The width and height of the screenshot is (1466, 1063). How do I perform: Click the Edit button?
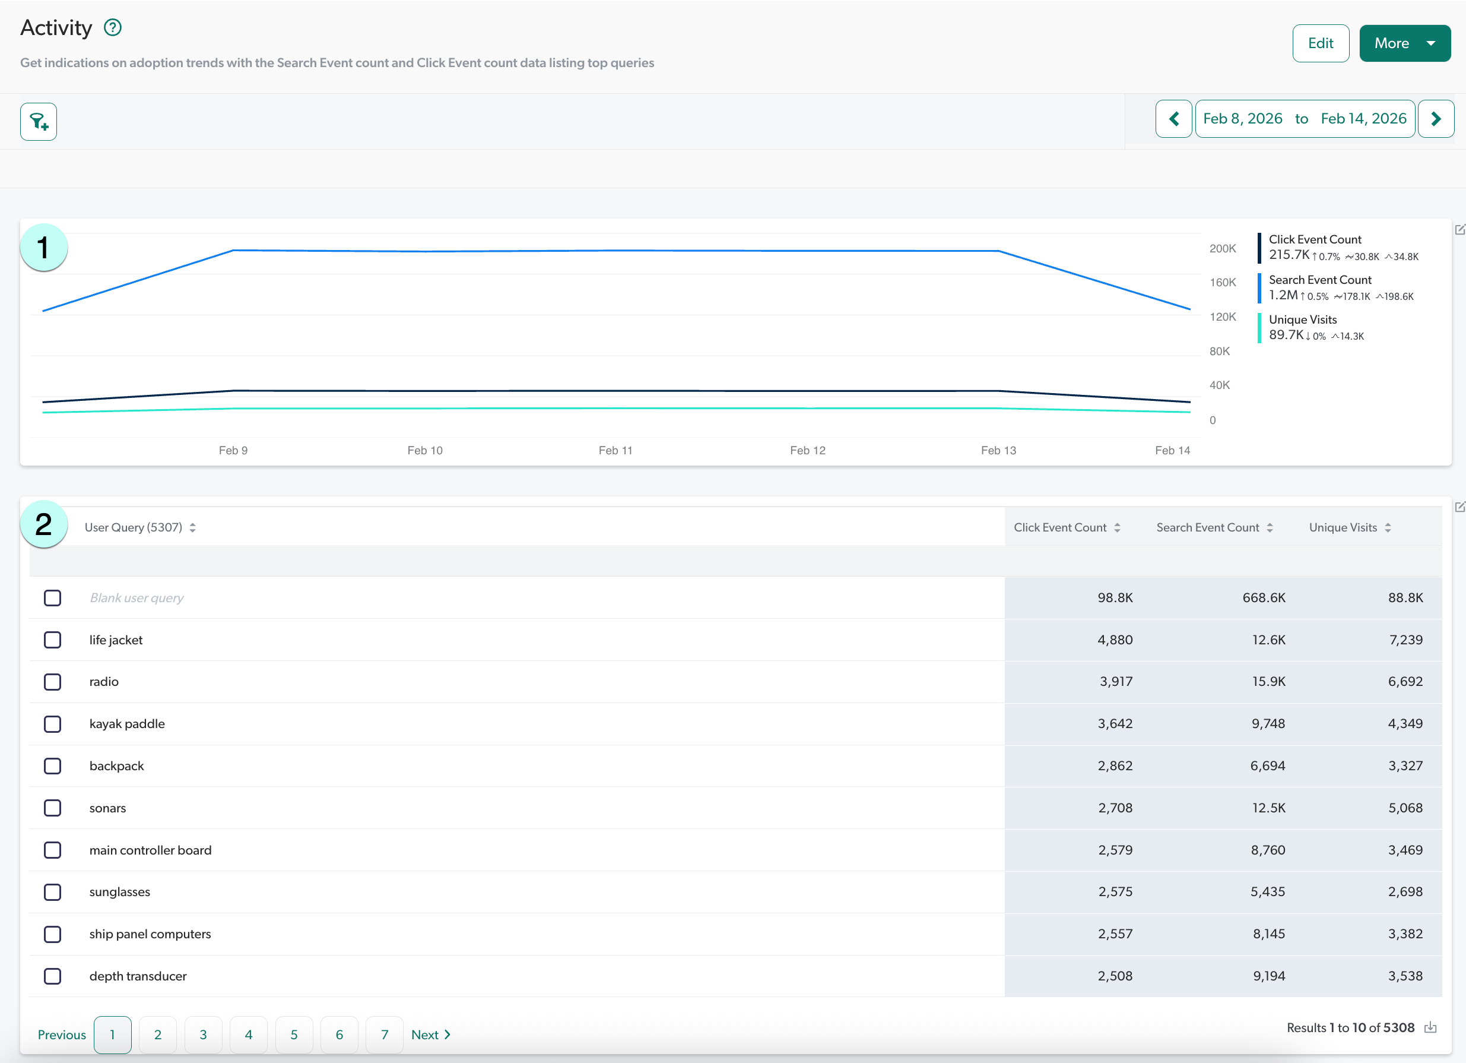click(x=1321, y=43)
